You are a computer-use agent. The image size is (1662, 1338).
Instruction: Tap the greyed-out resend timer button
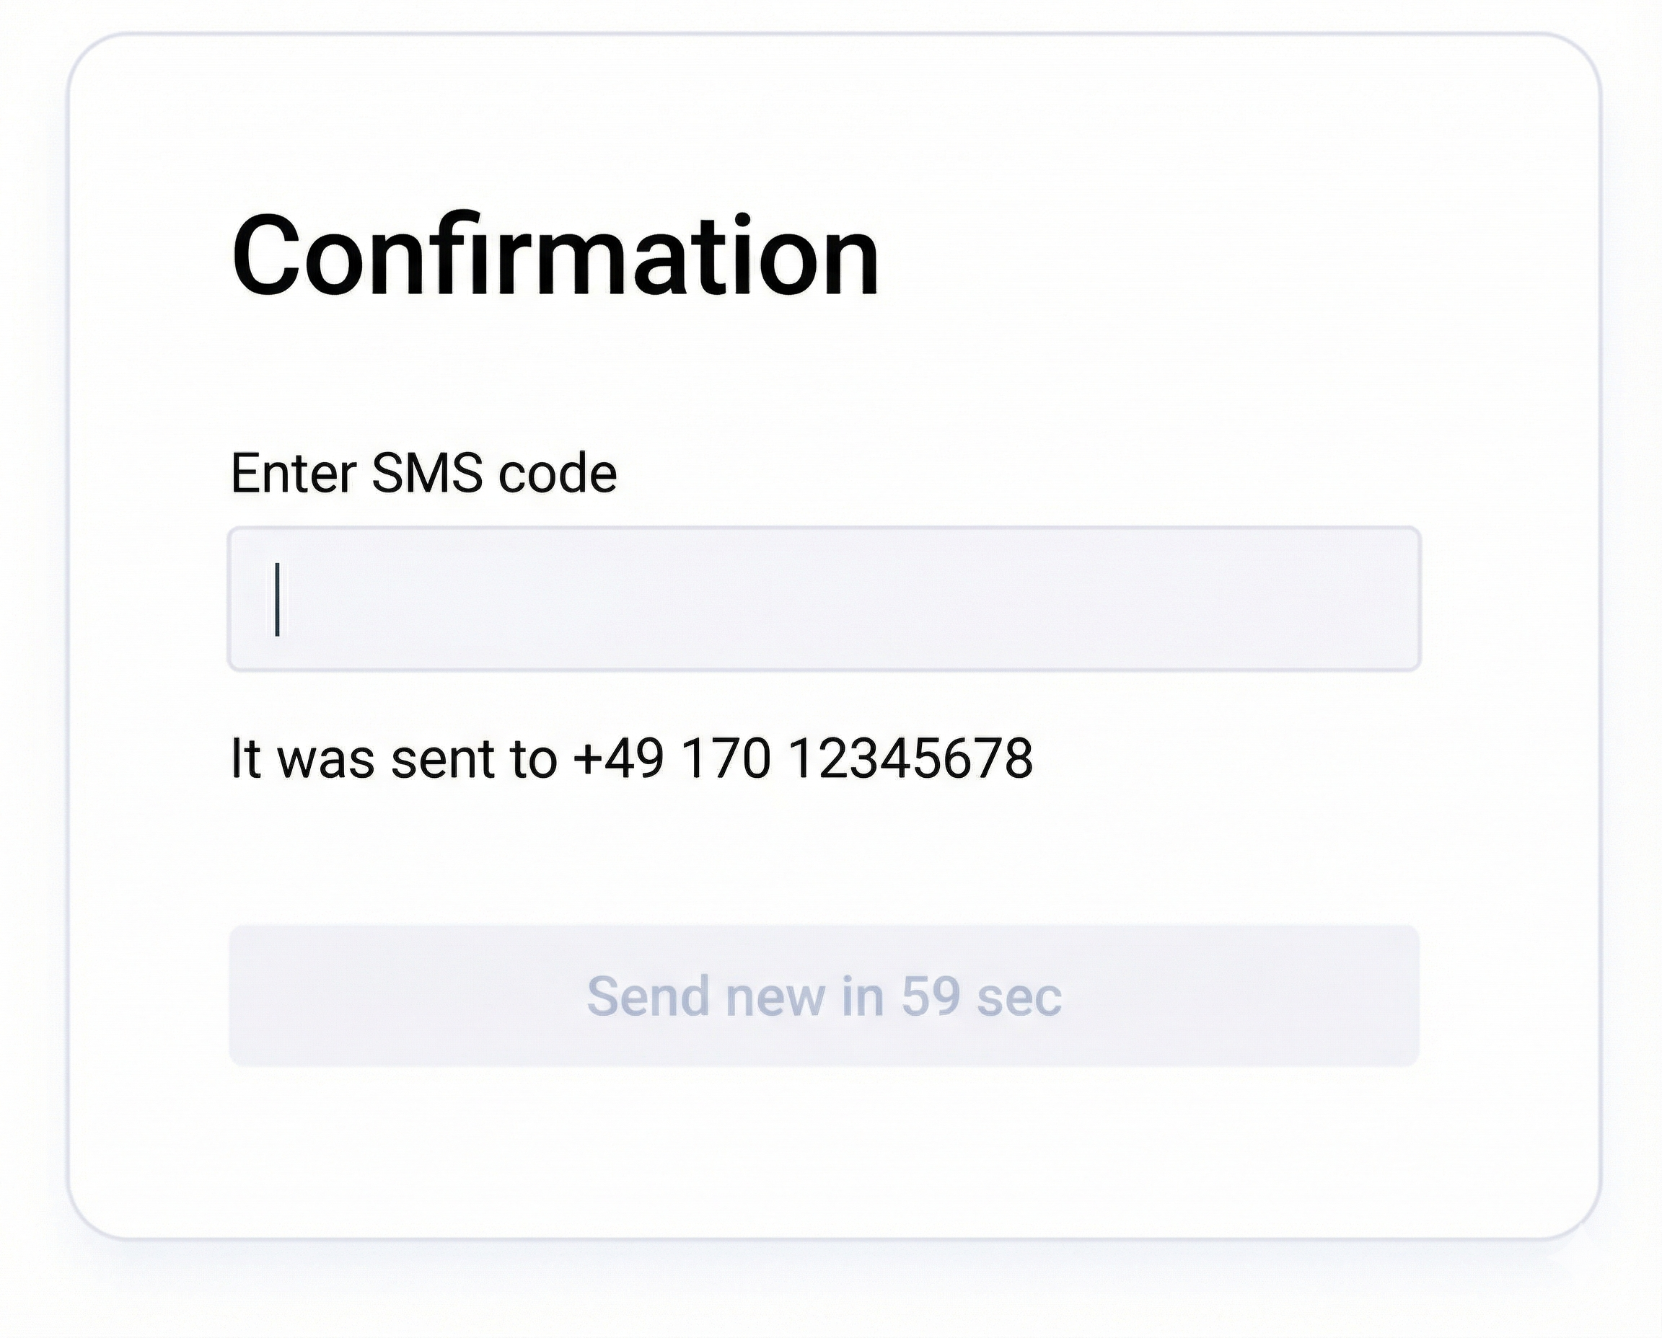tap(825, 994)
